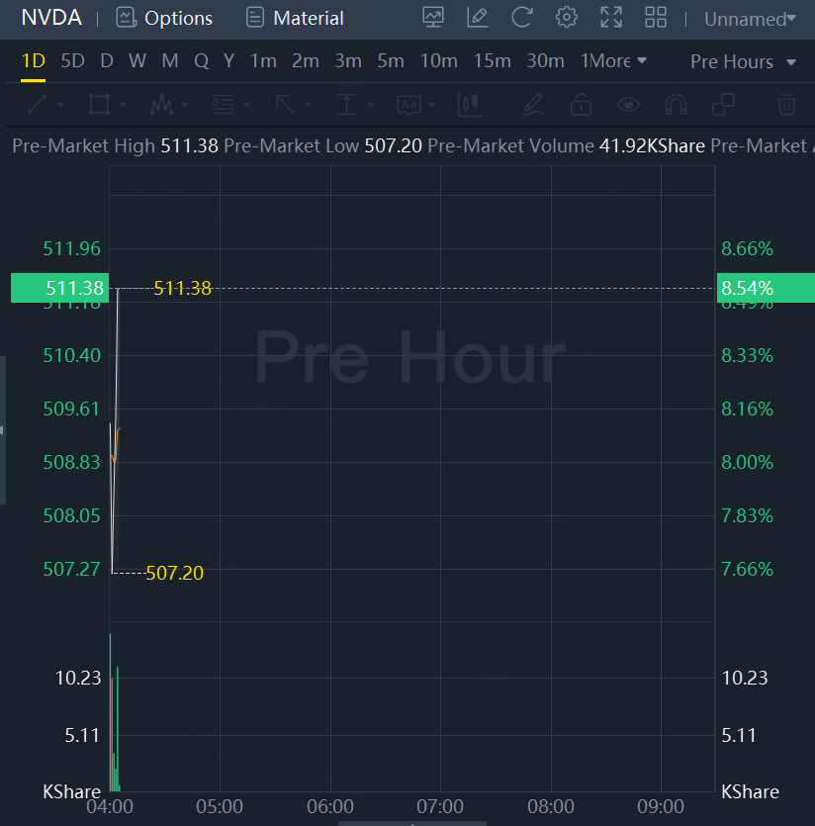Expand the Unnamed layout dropdown
815x826 pixels.
pos(750,19)
